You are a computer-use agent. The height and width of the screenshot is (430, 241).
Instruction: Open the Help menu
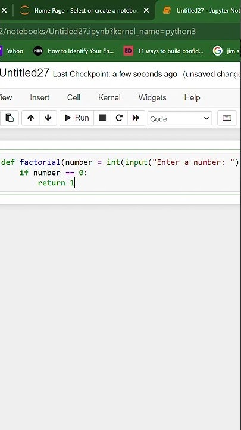[x=192, y=97]
